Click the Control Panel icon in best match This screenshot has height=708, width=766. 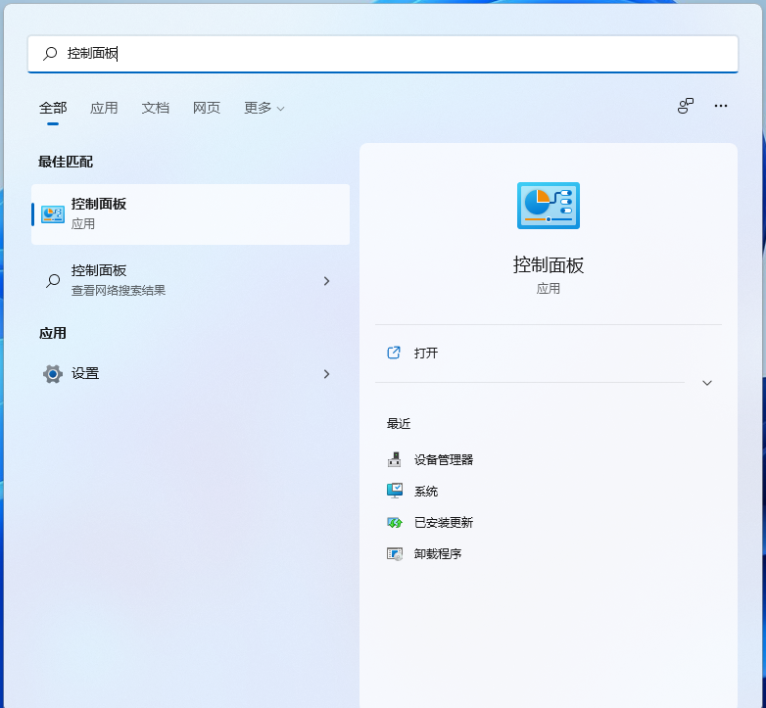(53, 213)
